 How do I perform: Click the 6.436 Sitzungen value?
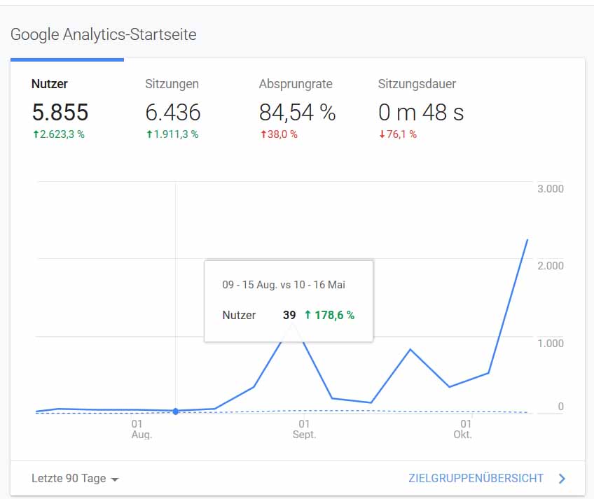[173, 112]
